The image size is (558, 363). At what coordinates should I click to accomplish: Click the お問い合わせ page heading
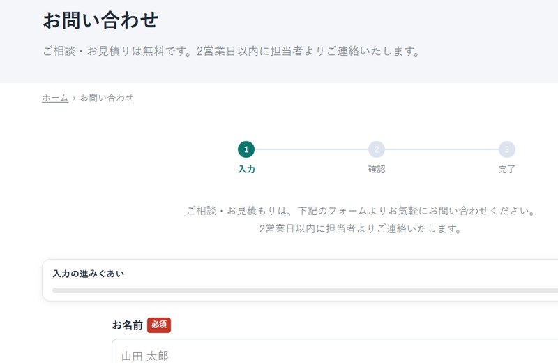click(x=100, y=20)
